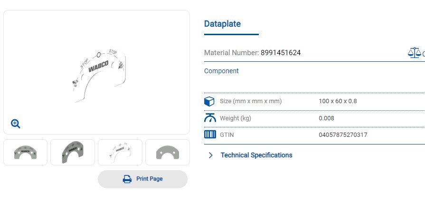Click the GTIN value 04057875270317

click(343, 135)
